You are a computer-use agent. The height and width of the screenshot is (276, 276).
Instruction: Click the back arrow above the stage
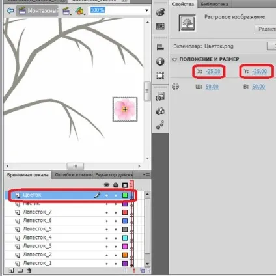point(10,10)
